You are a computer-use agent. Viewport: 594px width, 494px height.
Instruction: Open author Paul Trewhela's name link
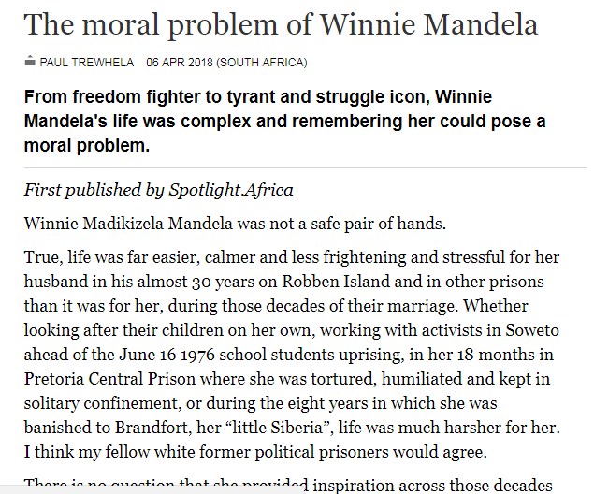tap(86, 64)
